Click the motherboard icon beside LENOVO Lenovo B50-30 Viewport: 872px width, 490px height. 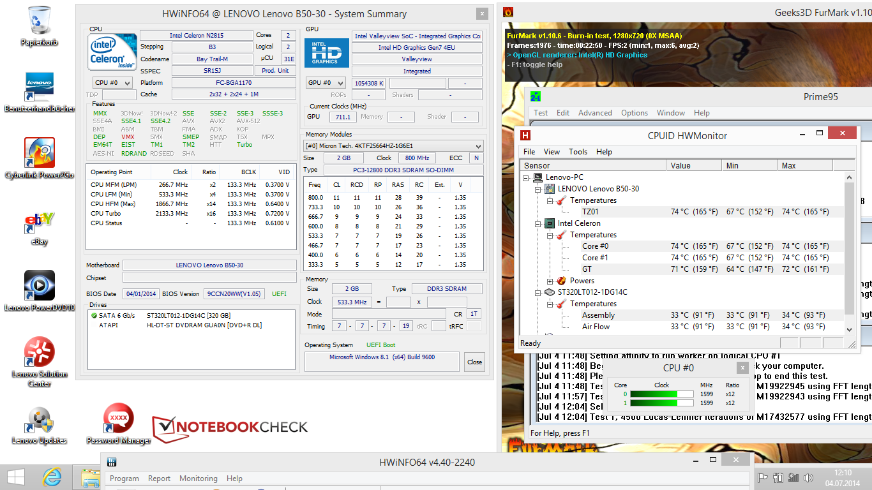pos(550,189)
